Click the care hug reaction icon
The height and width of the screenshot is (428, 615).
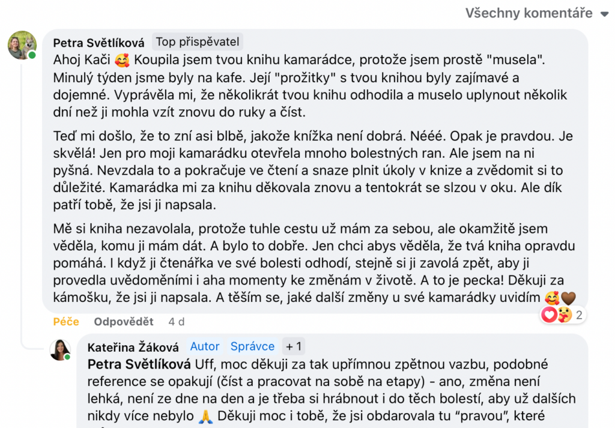pyautogui.click(x=563, y=315)
